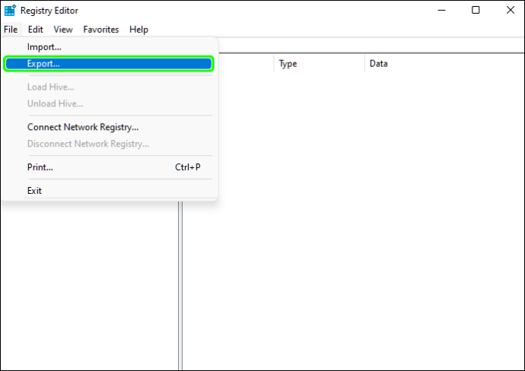
Task: Open the Favorites menu
Action: [100, 30]
